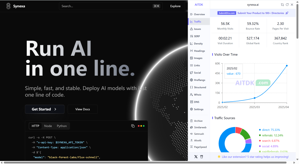Open the Whois person-search icon
Image resolution: width=299 pixels, height=164 pixels.
(192, 94)
